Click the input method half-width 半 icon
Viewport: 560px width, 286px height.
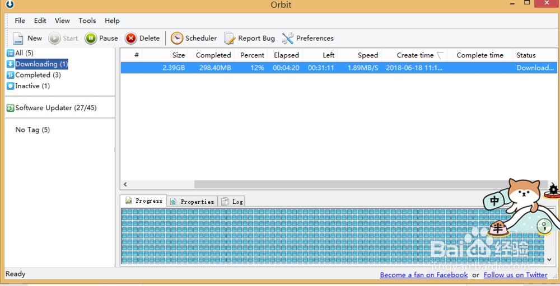coord(497,228)
